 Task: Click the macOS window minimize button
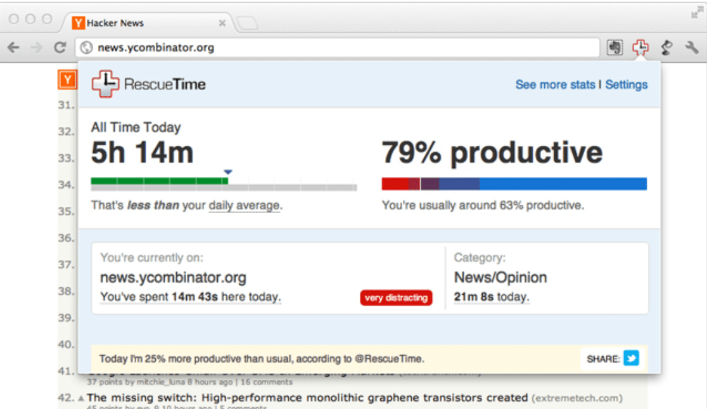[x=30, y=19]
